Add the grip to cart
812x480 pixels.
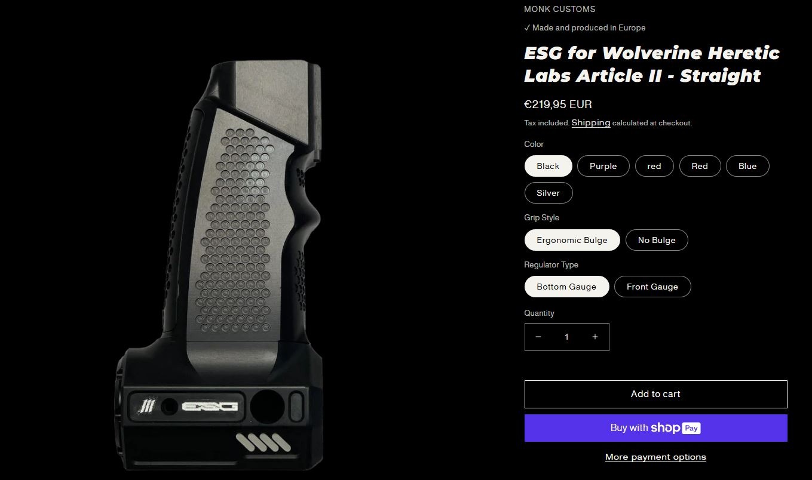(x=655, y=394)
